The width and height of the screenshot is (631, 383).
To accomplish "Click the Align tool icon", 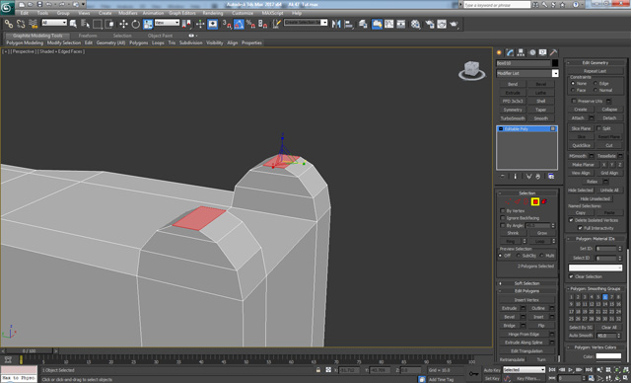I will pos(349,24).
